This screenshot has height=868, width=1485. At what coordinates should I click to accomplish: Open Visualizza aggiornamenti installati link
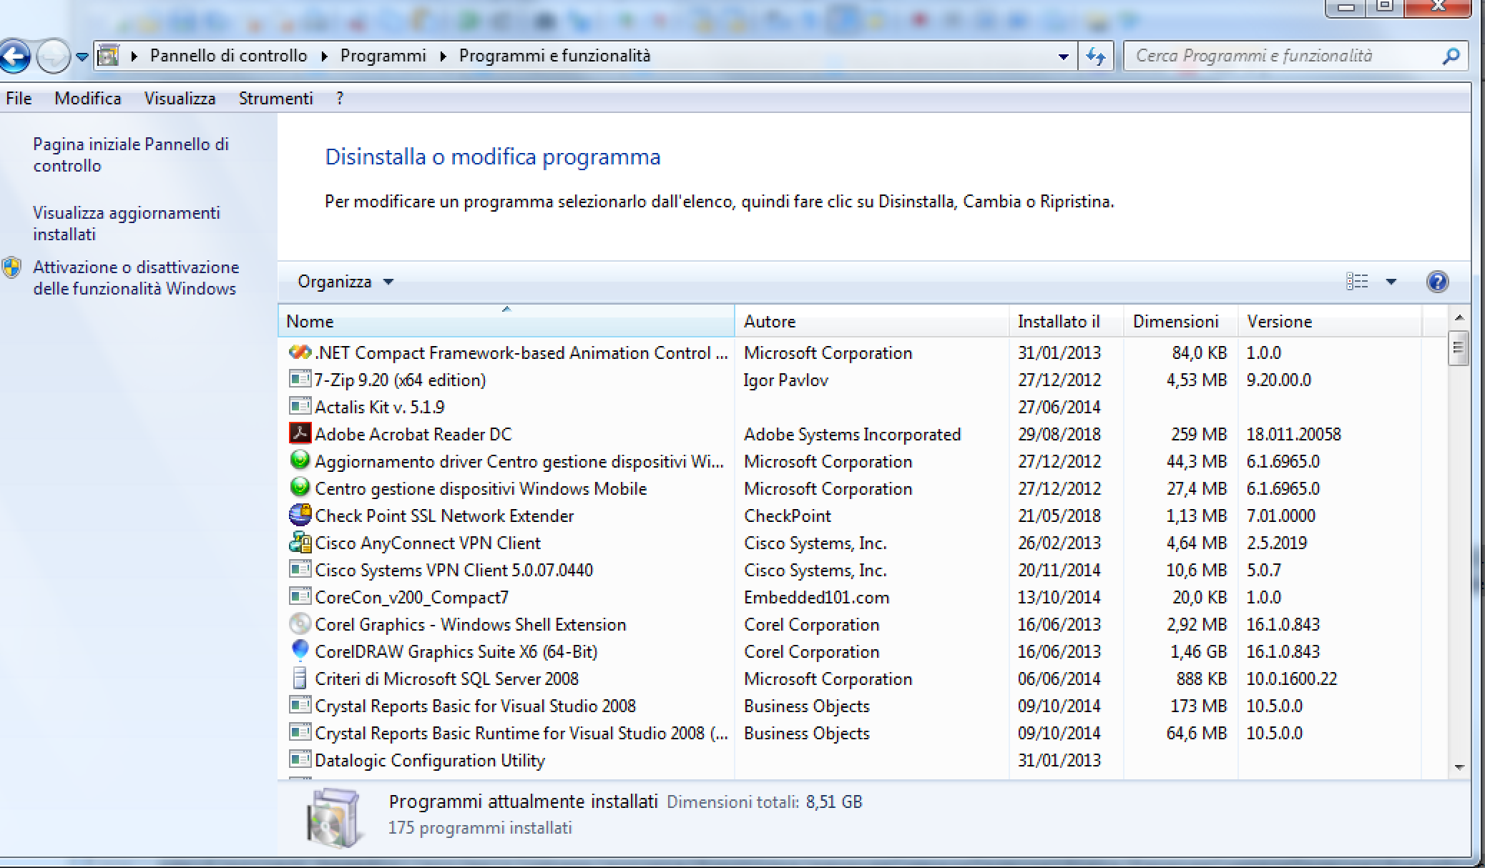click(127, 223)
